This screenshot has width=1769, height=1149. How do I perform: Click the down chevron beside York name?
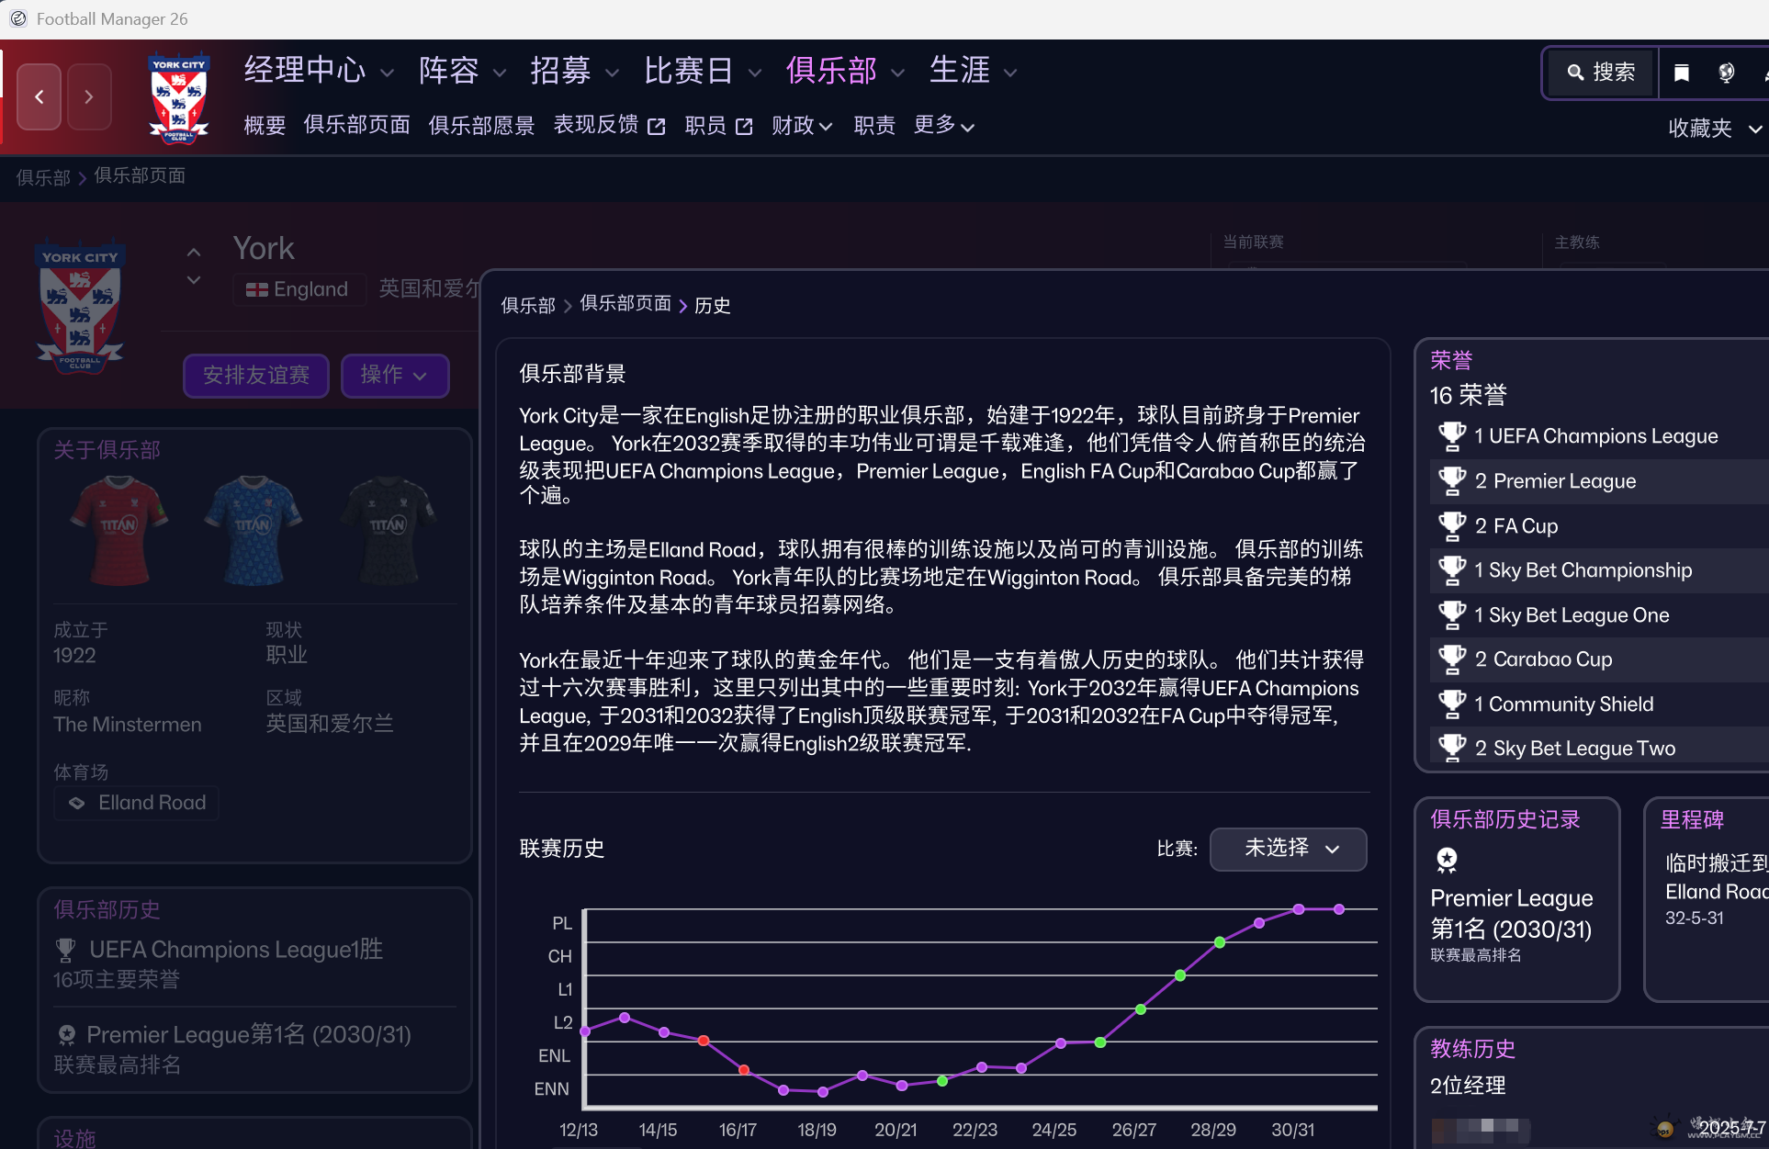tap(193, 280)
